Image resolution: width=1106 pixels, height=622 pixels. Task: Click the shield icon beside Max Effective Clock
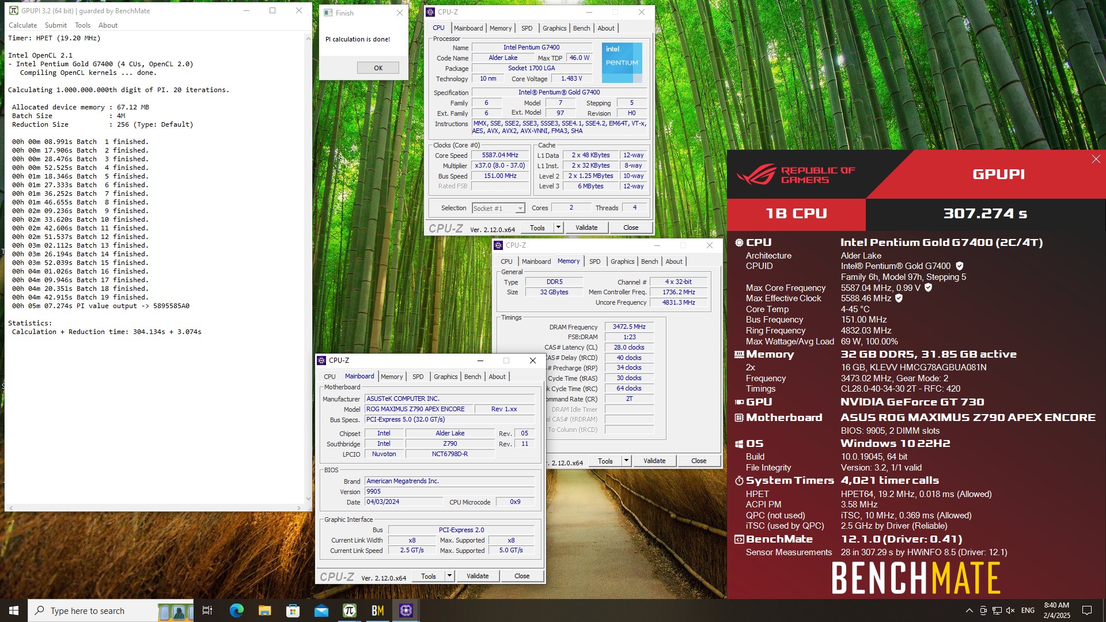click(899, 298)
